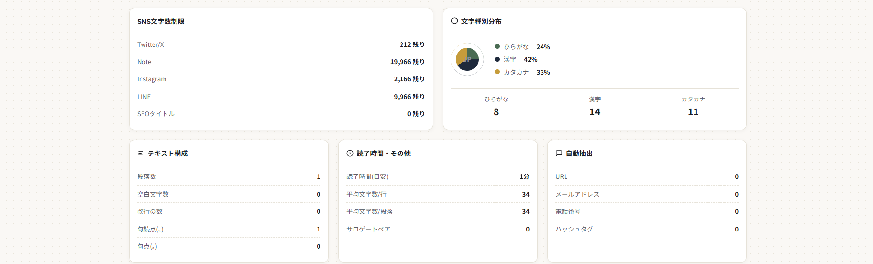Click the character distribution pie chart
873x264 pixels.
467,59
